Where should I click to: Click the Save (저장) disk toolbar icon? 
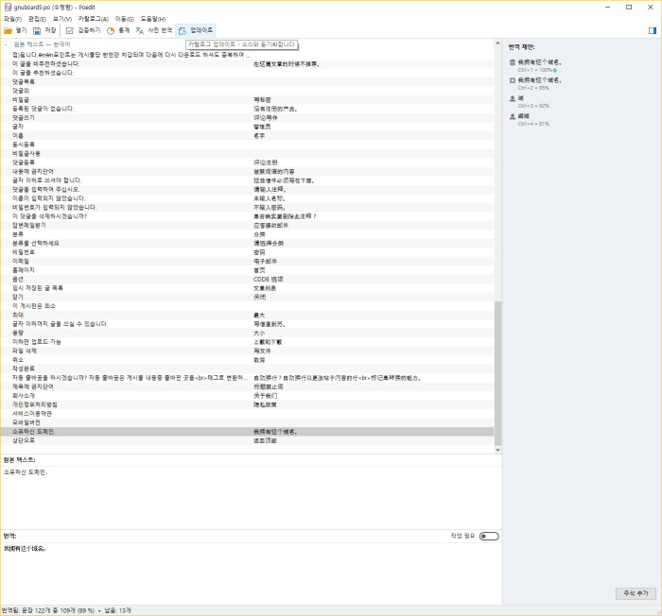pyautogui.click(x=37, y=30)
